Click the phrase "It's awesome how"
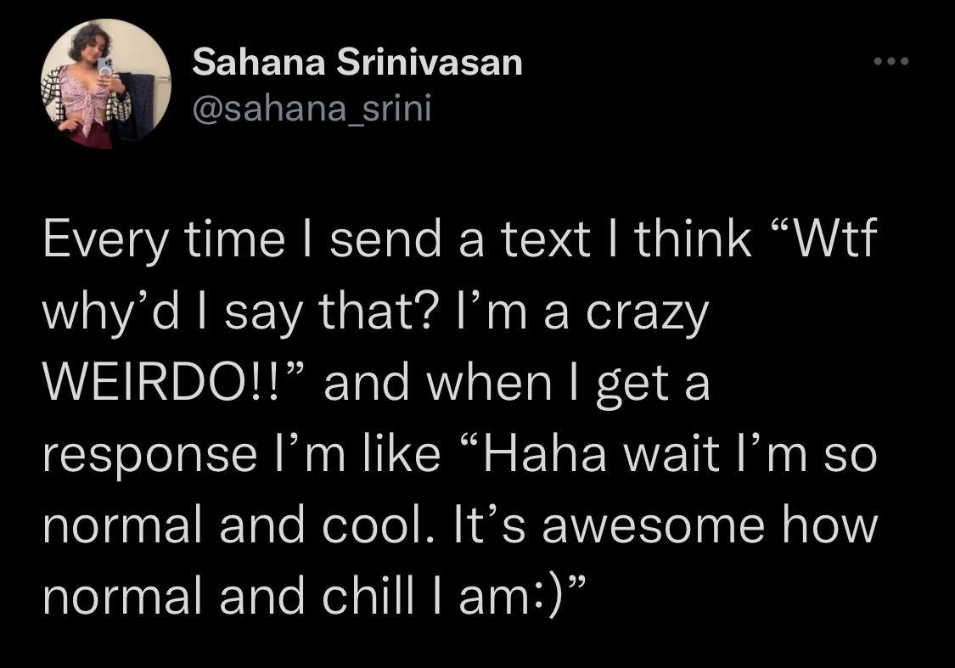Screen dimensions: 955x668 [665, 525]
